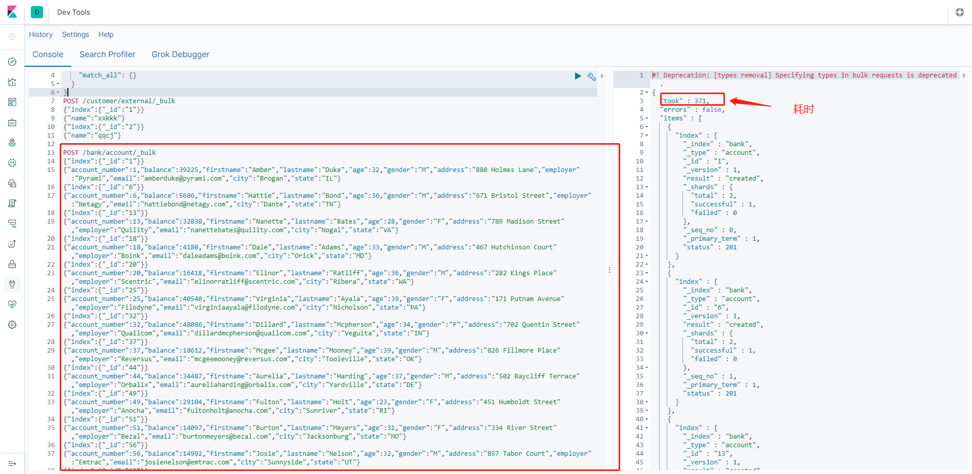Open Uptime from the sidebar
Image resolution: width=972 pixels, height=474 pixels.
12,244
